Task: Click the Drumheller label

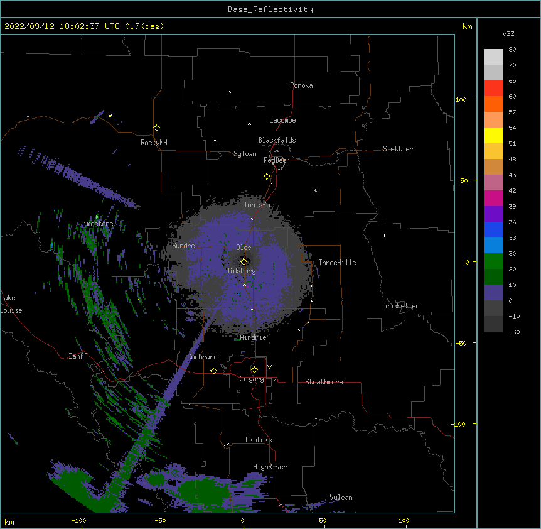Action: [400, 306]
